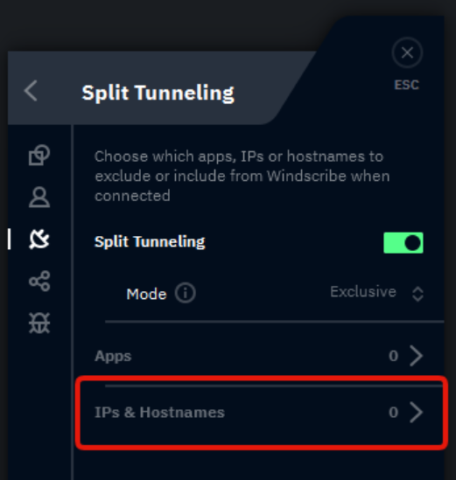Open the Exclusive mode dropdown
This screenshot has width=456, height=480.
[x=377, y=292]
